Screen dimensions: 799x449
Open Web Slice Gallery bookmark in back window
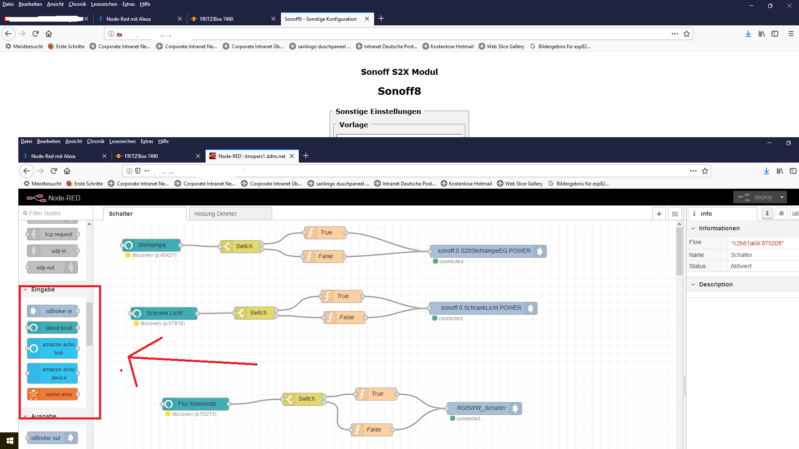tap(501, 46)
